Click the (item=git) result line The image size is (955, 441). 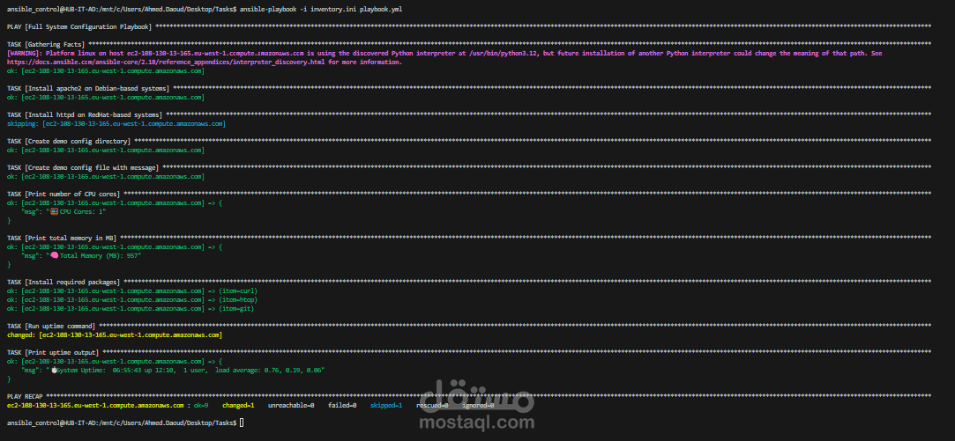(x=131, y=308)
